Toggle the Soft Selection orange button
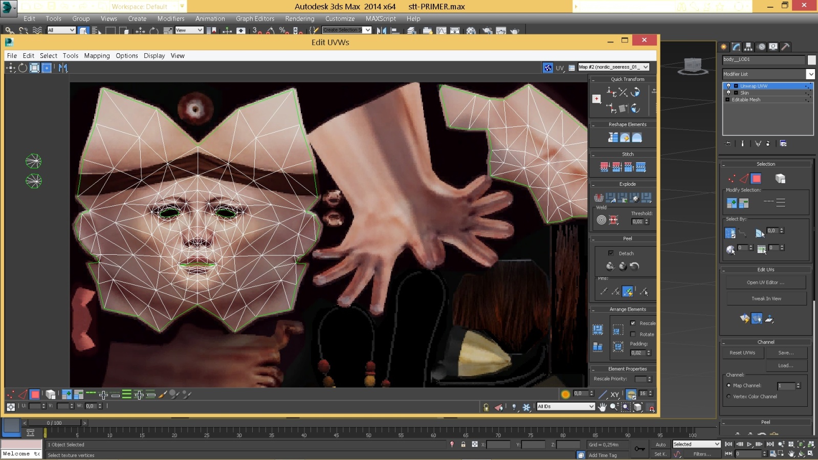 tap(565, 394)
